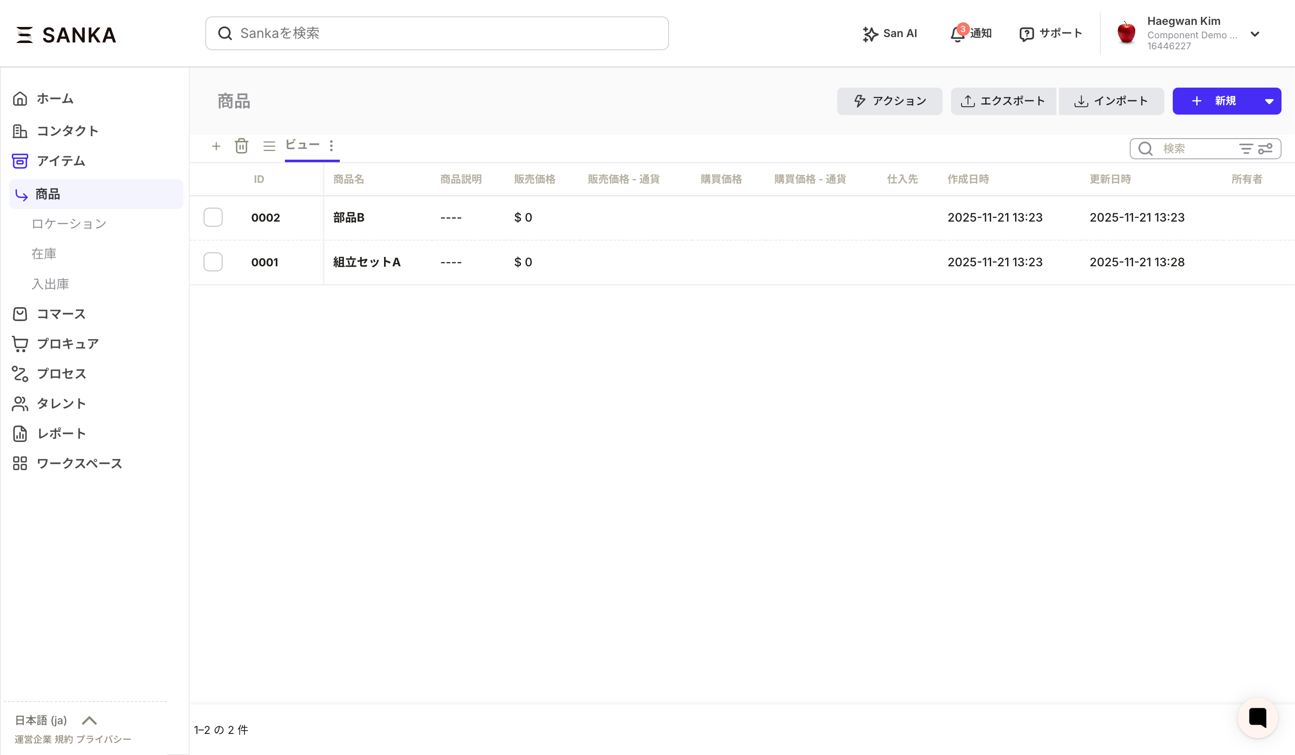Select the プロキュア cart icon
1295x755 pixels.
[20, 344]
